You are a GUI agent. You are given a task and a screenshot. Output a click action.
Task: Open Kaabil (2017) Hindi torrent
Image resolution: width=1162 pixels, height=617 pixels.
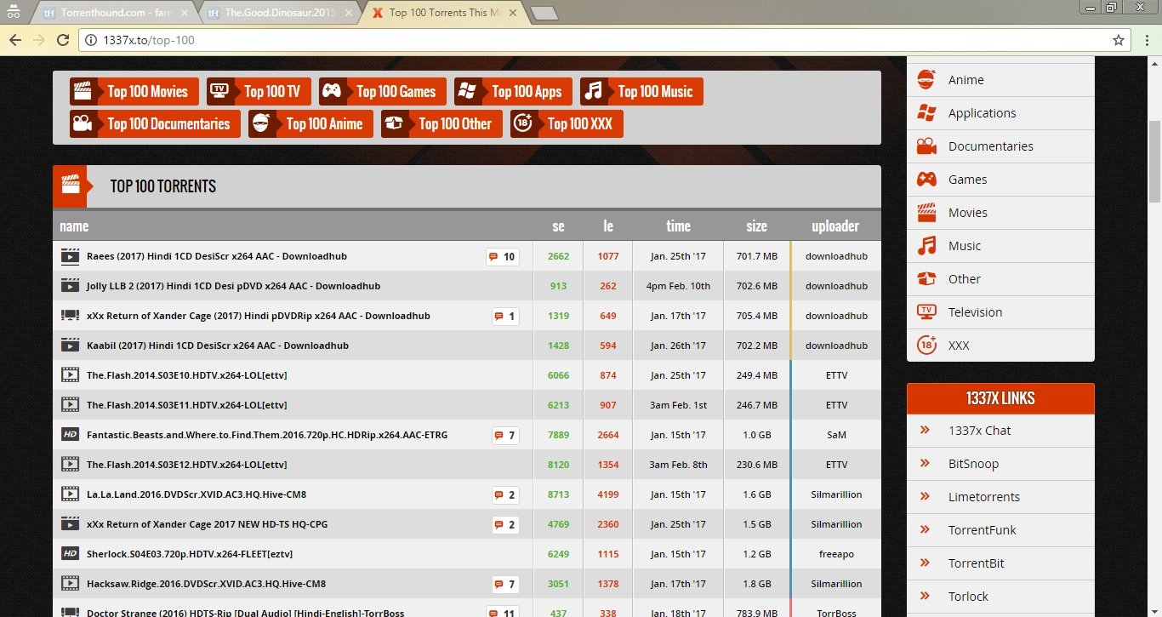[217, 346]
